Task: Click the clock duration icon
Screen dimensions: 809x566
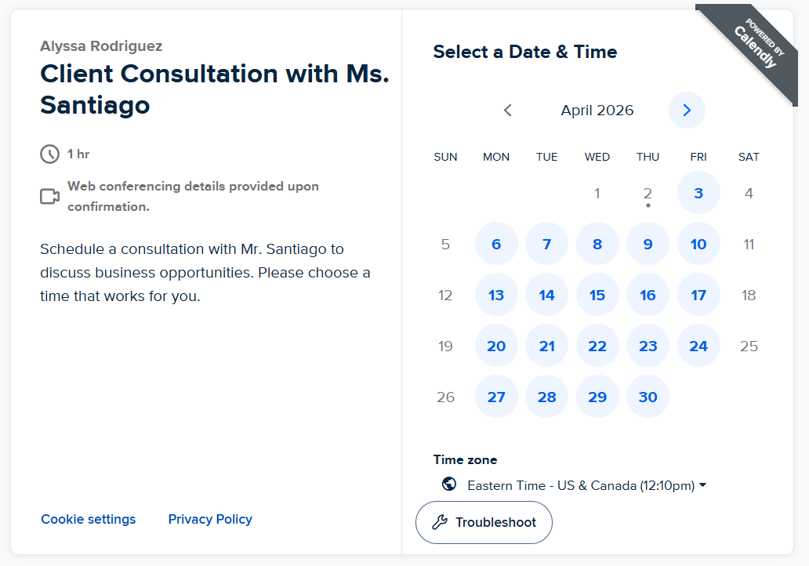Action: click(x=50, y=154)
